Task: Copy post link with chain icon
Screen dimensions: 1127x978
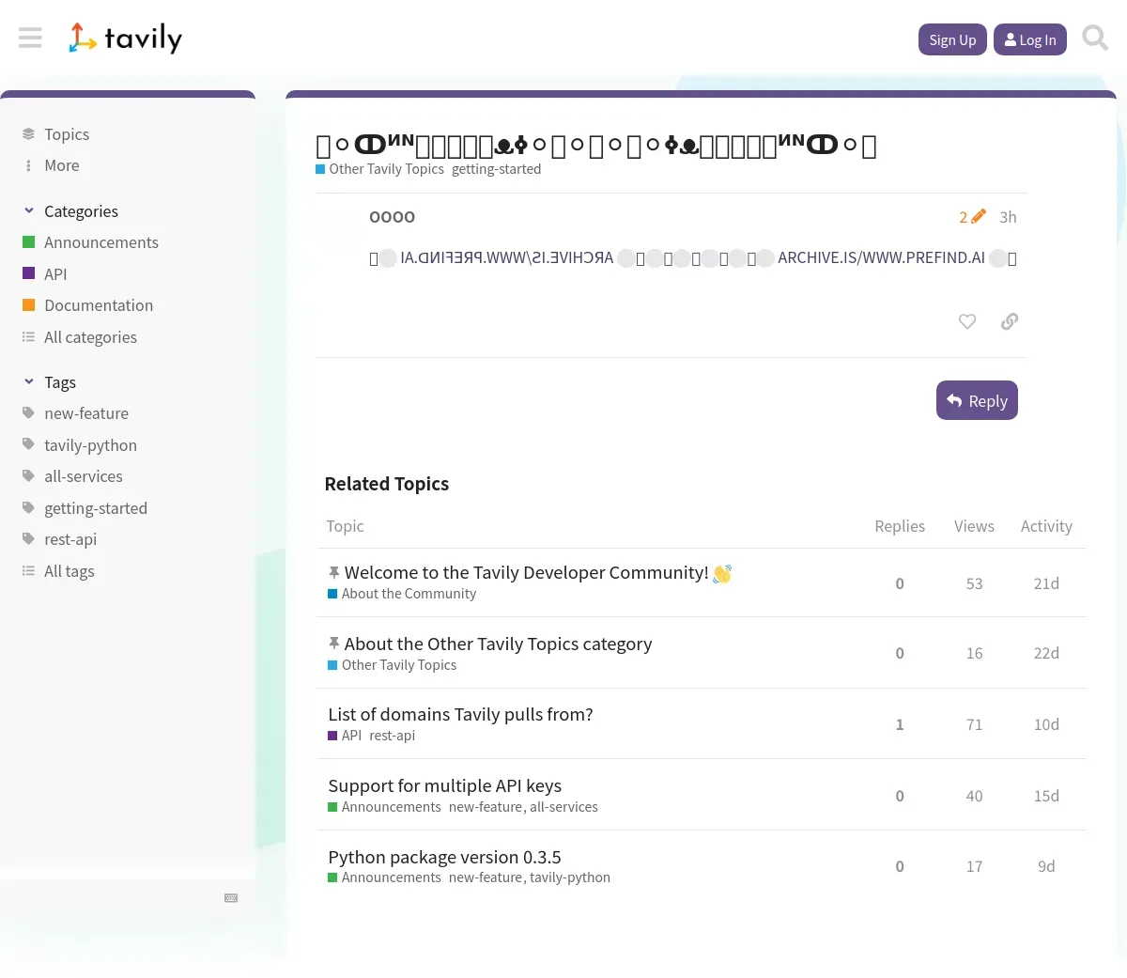Action: coord(1010,321)
